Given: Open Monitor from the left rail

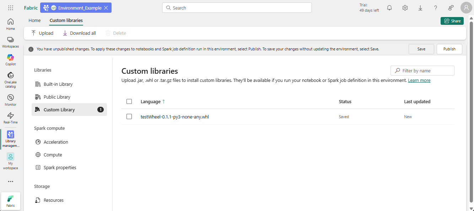Looking at the screenshot, I should (x=11, y=100).
